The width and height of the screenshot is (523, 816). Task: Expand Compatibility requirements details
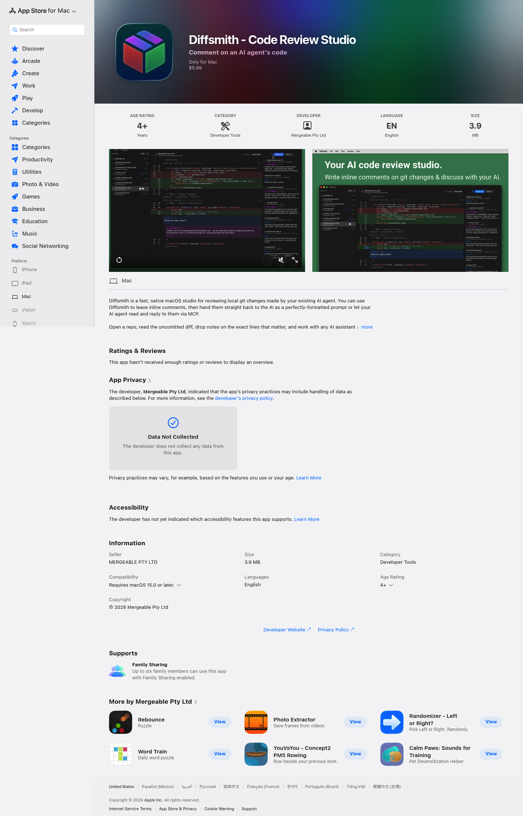tap(179, 585)
